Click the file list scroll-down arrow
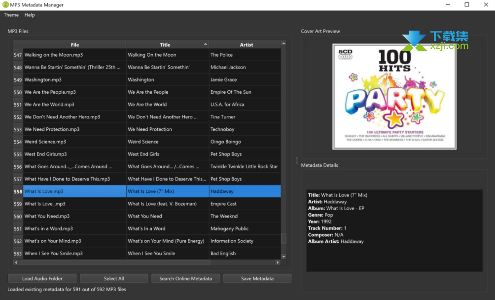 (283, 257)
